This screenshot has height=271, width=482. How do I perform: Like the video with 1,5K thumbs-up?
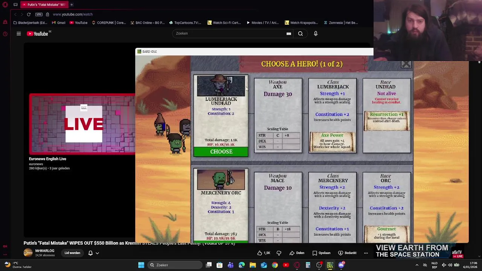[264, 253]
